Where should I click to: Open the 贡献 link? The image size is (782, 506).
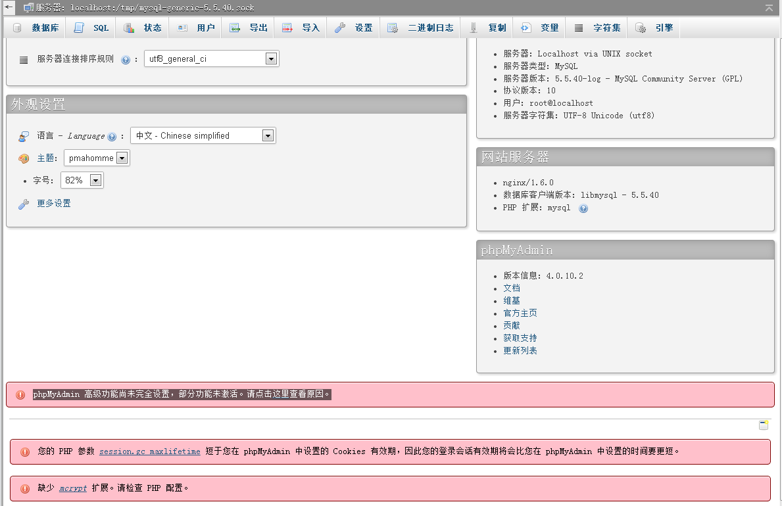tap(512, 325)
